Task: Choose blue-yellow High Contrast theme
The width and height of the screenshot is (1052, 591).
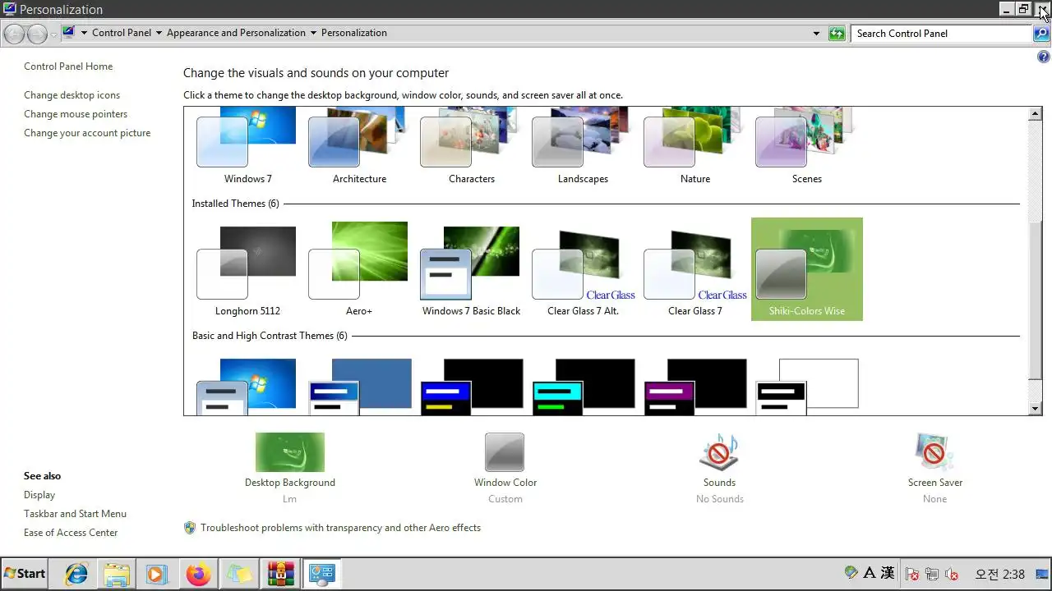Action: coord(471,387)
